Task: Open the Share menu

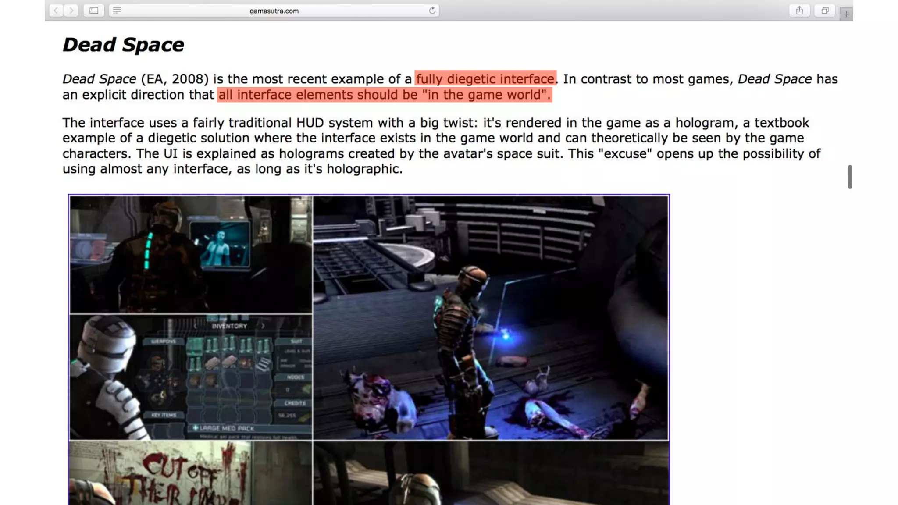Action: [x=799, y=11]
